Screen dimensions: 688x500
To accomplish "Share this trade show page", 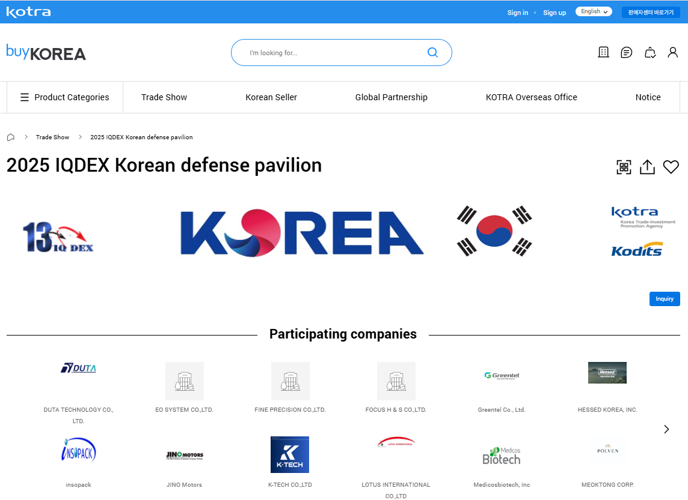I will [647, 167].
